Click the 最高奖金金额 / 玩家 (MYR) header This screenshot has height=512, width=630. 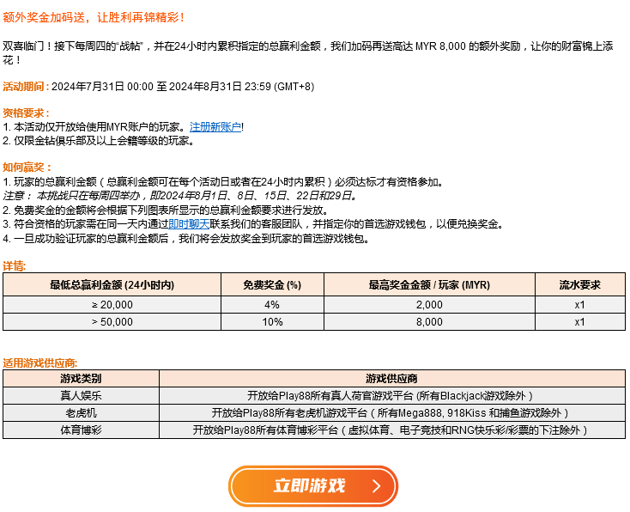(429, 284)
